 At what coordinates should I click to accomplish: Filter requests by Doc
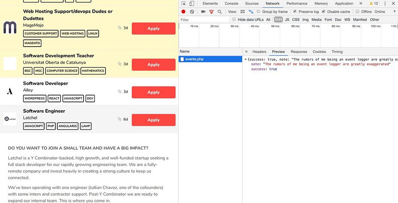[338, 20]
